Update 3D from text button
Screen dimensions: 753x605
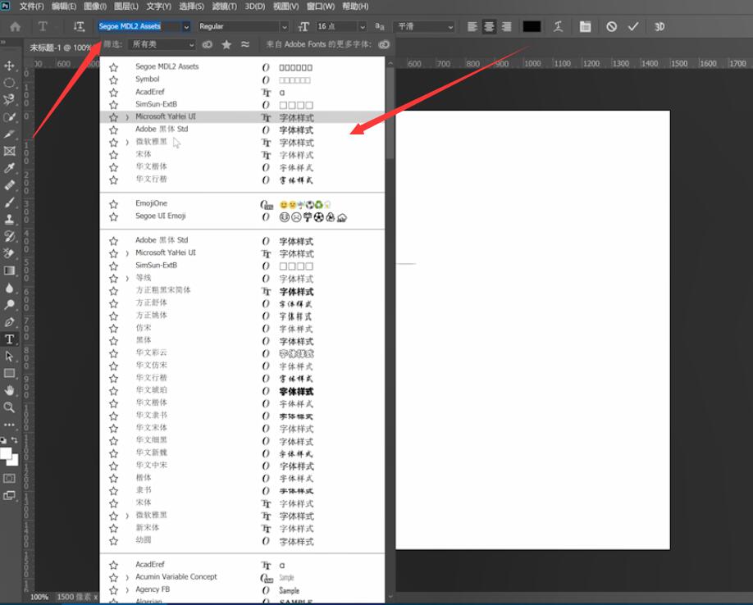659,26
